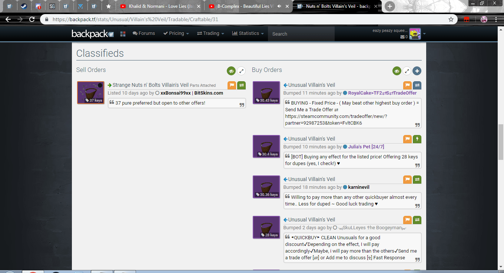Open a new browser tab

389,6
